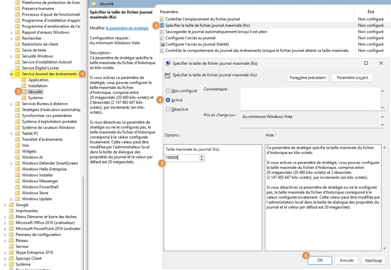Viewport: 391px width, 270px height.
Task: Expand the Microsoft Office 2016 (ordinateur) node
Action: click(5, 223)
